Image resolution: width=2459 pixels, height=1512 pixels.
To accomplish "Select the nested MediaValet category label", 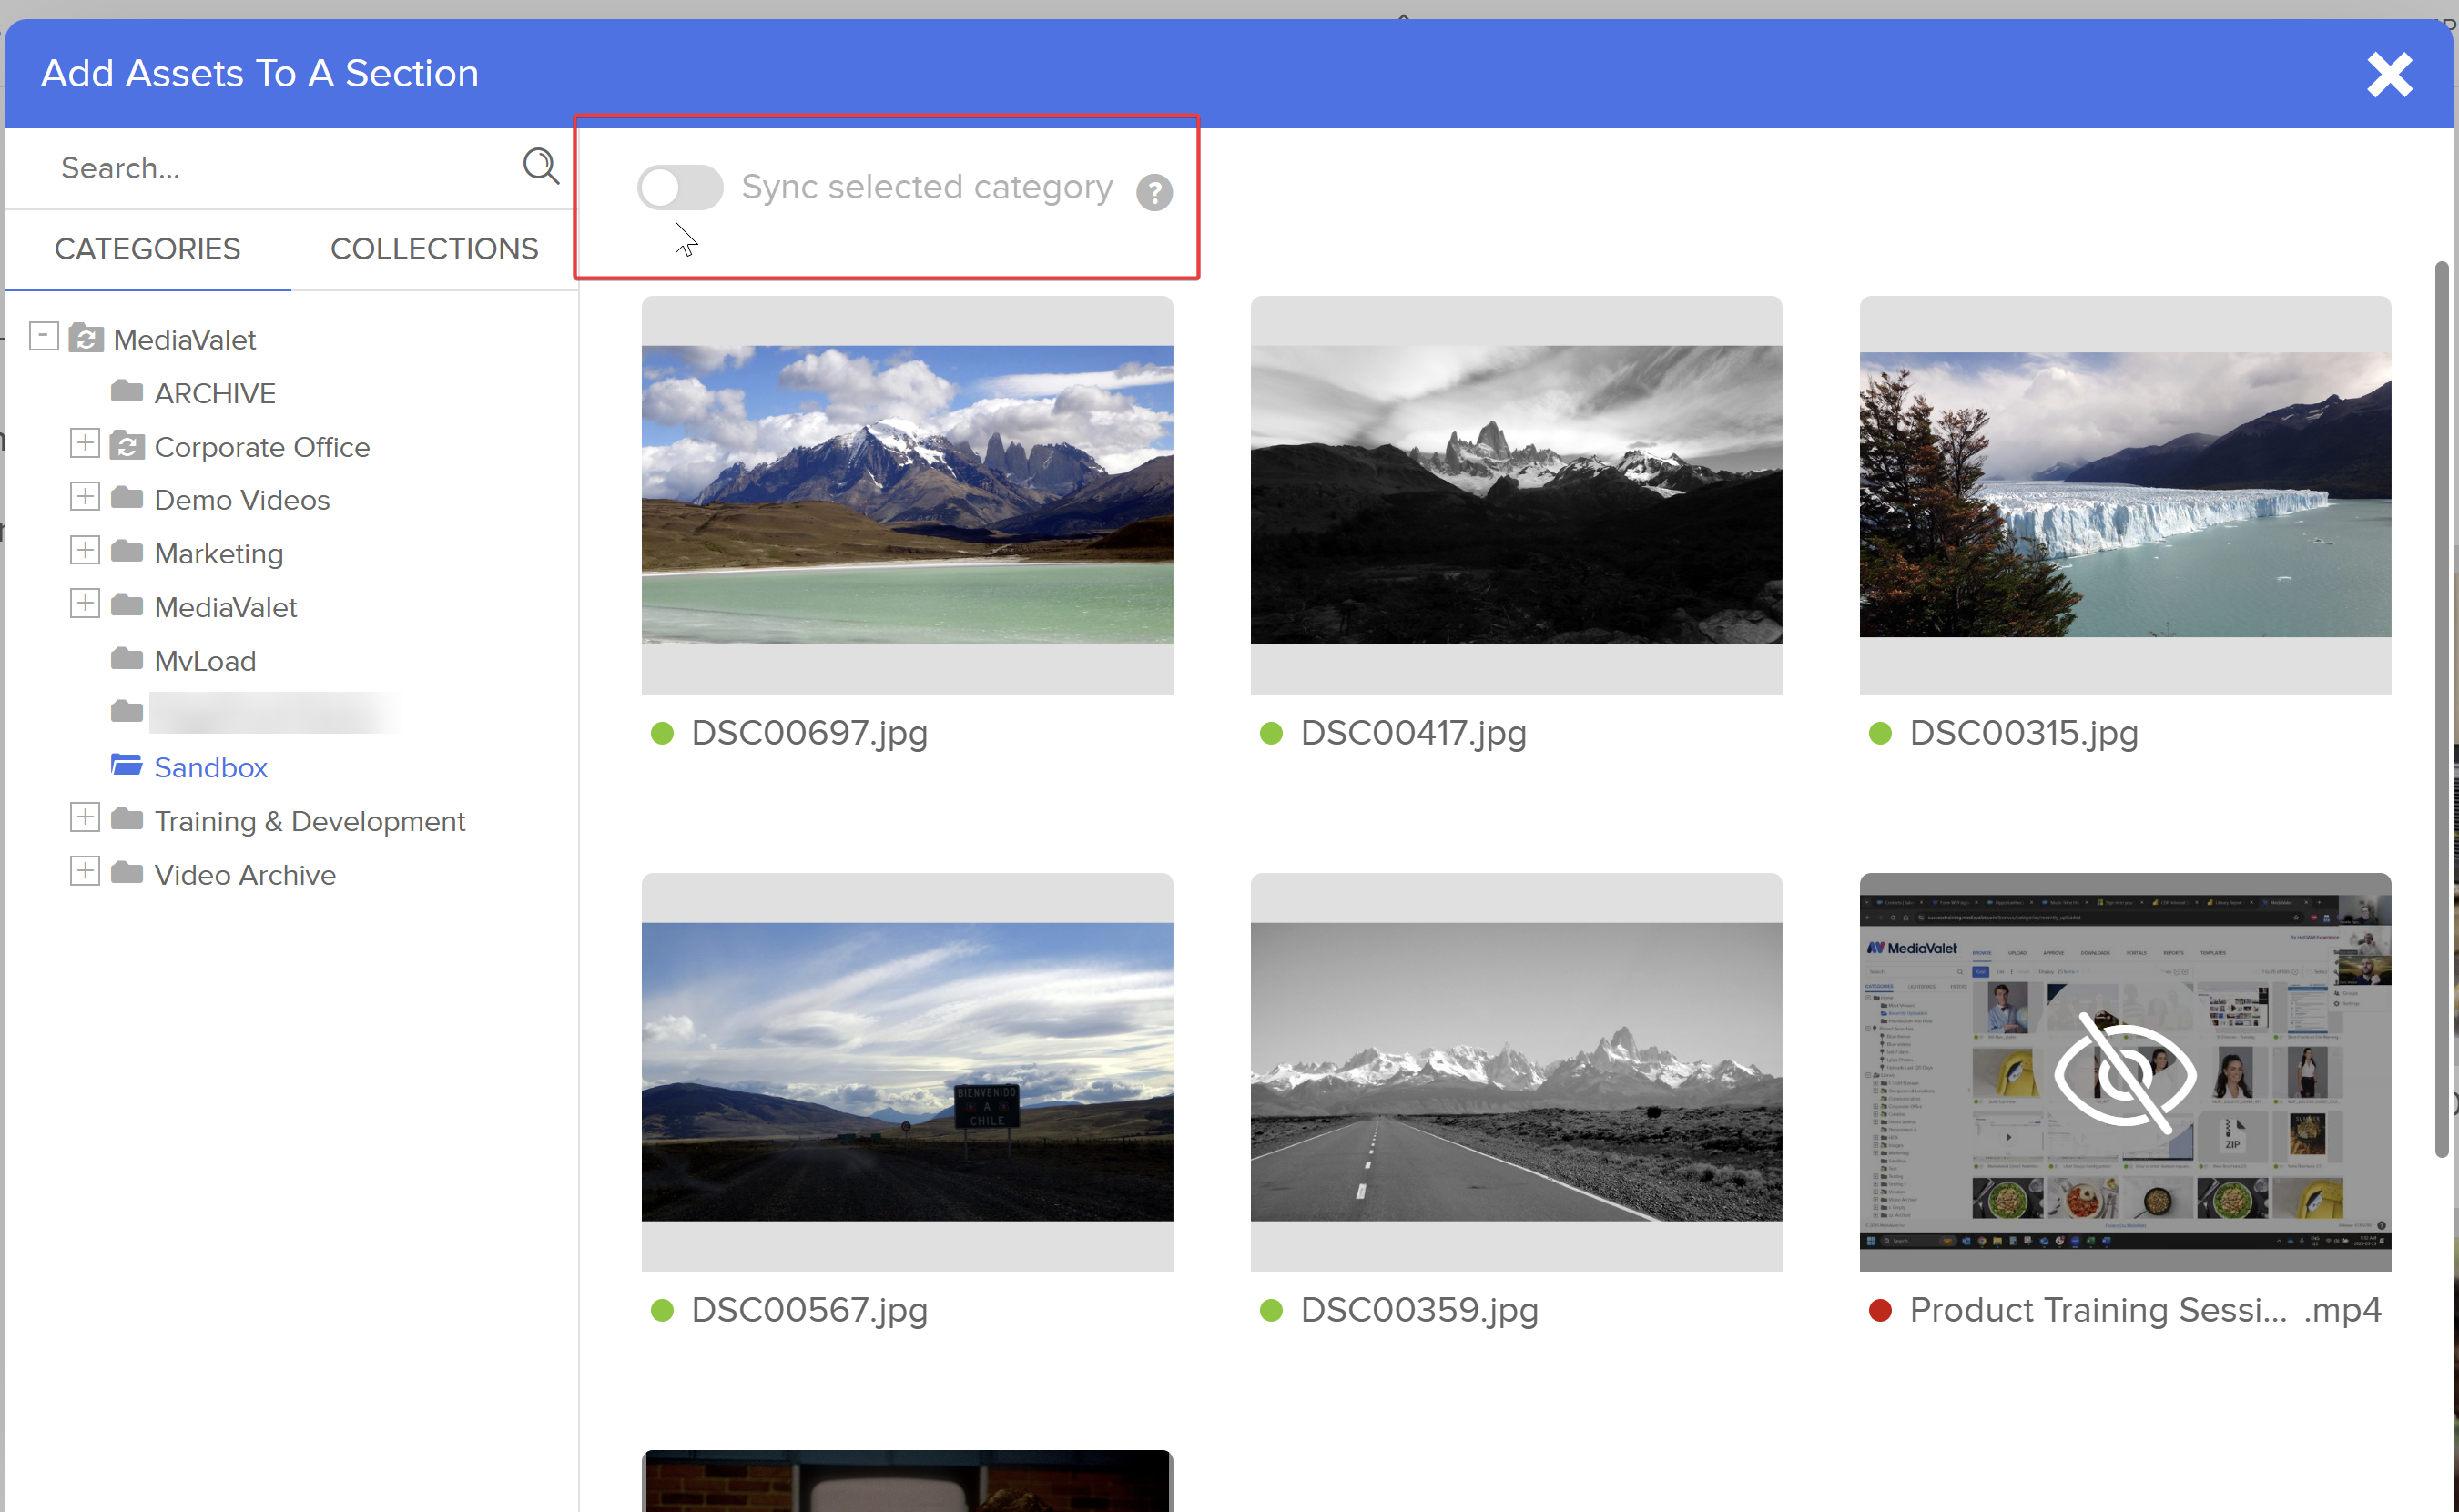I will coord(226,608).
